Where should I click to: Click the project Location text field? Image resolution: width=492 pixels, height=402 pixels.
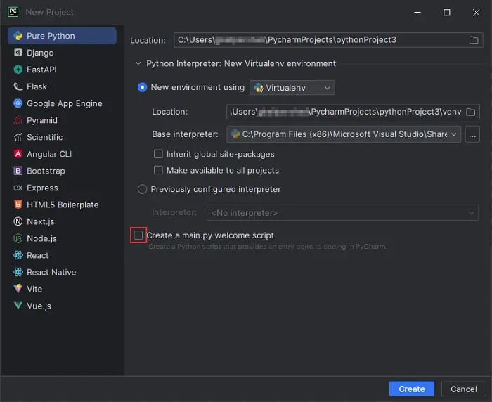pyautogui.click(x=316, y=40)
